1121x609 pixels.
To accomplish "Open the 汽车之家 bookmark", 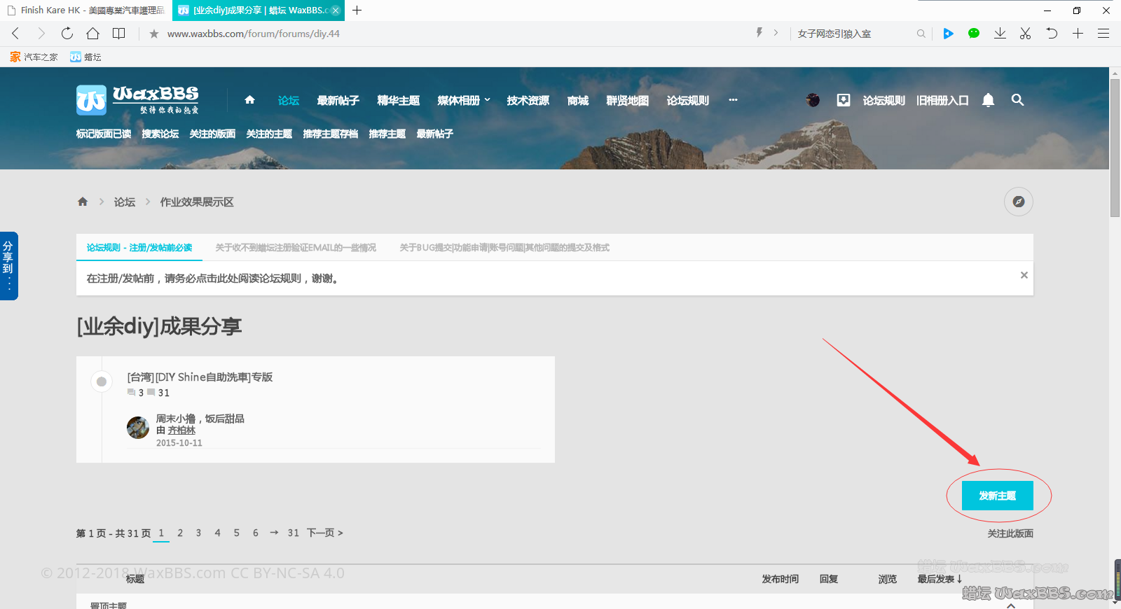I will 34,57.
